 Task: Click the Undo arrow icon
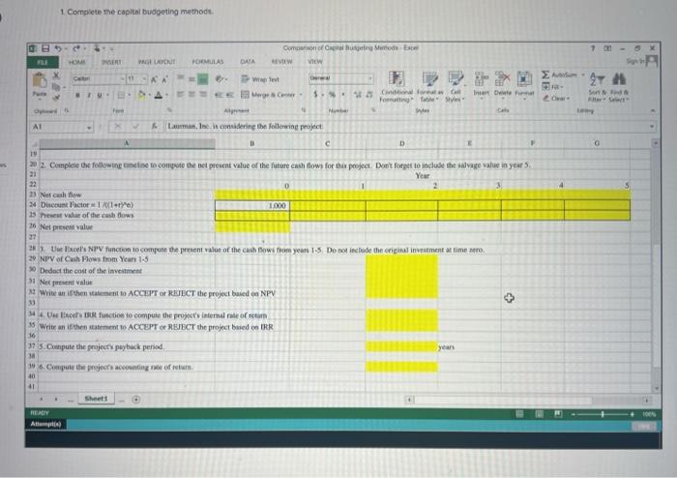click(x=58, y=48)
